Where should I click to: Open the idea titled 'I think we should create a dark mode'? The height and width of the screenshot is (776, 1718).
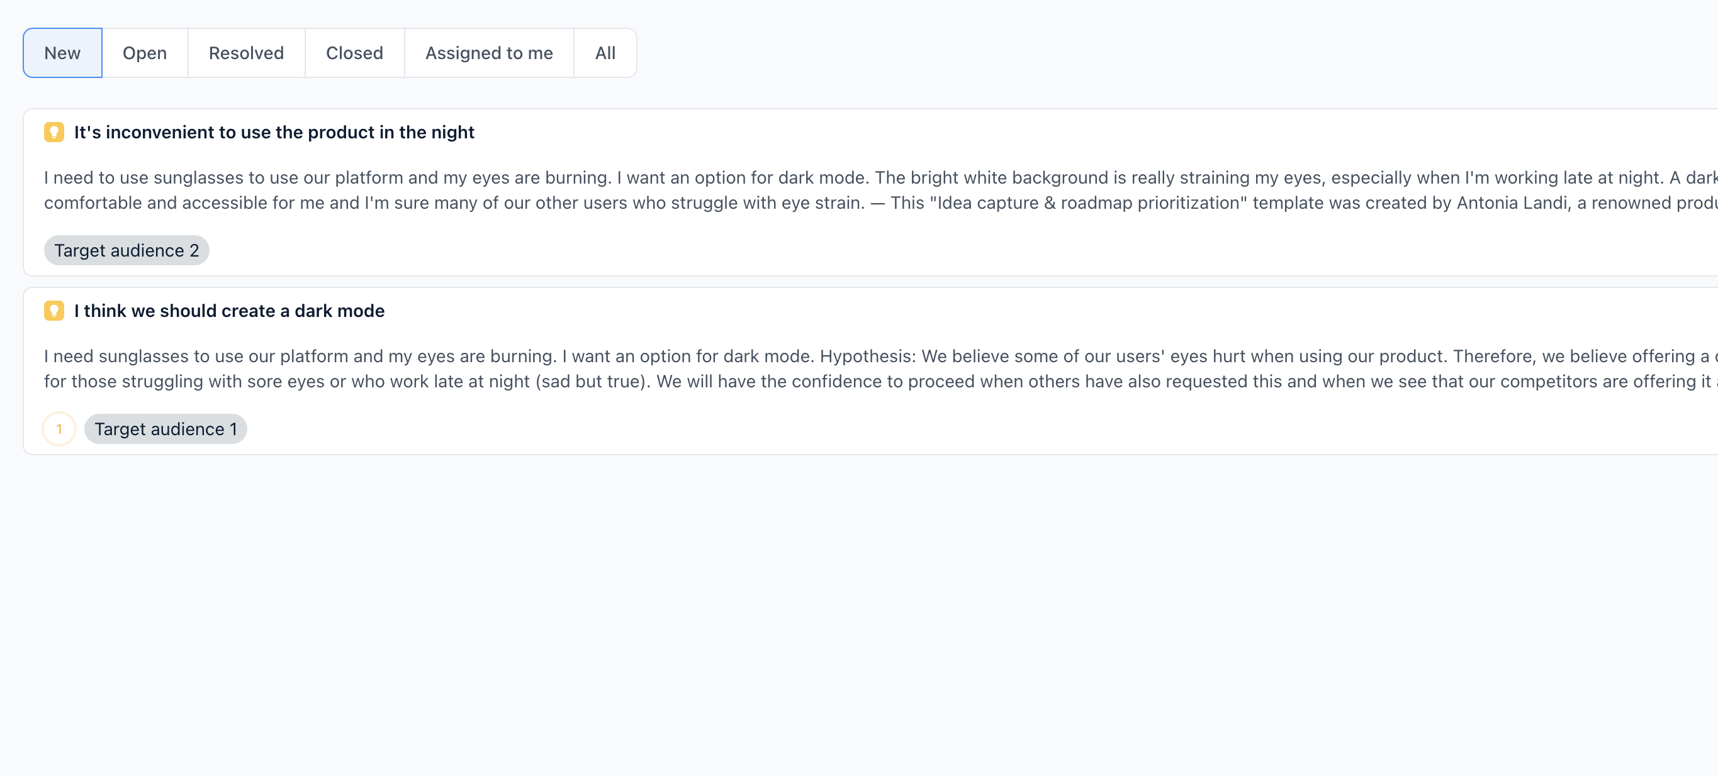pyautogui.click(x=230, y=311)
